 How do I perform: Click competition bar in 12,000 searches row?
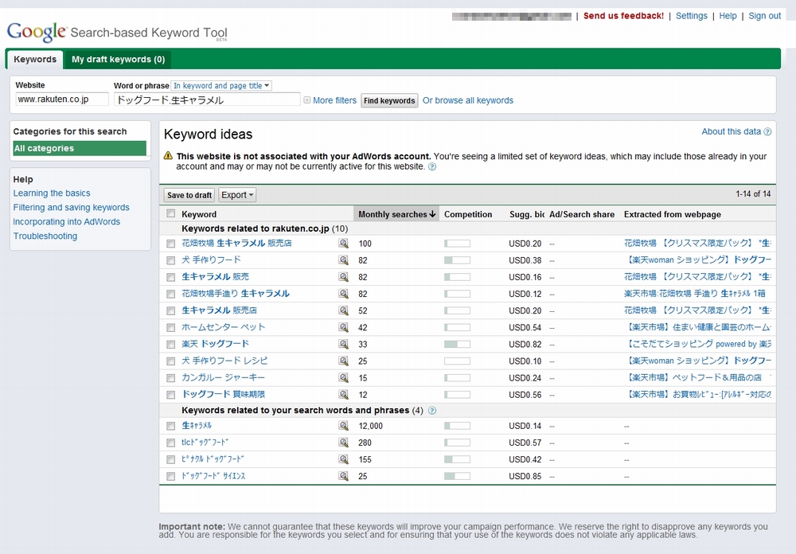(x=457, y=426)
